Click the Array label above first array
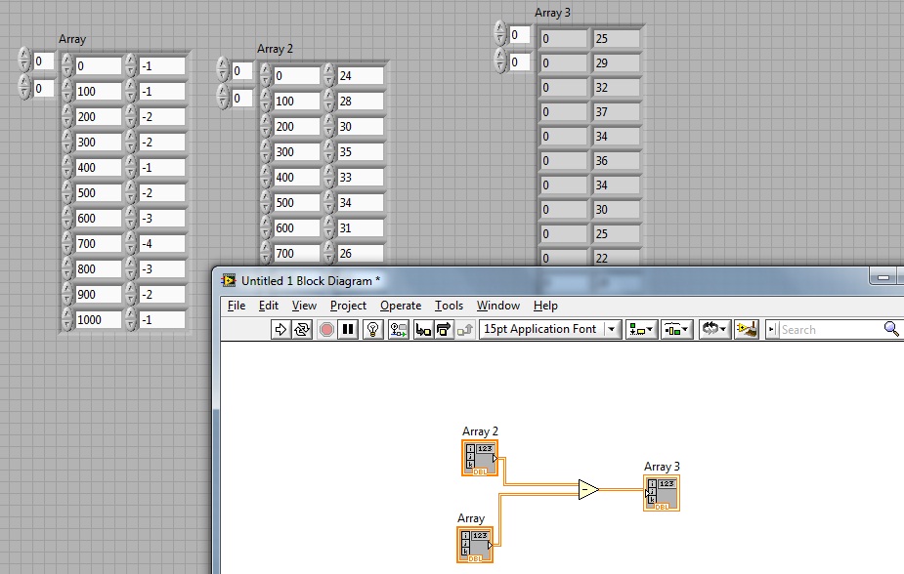 [72, 39]
